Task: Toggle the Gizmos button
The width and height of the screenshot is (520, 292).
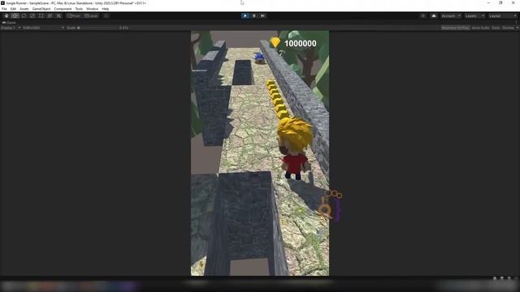Action: (508, 28)
